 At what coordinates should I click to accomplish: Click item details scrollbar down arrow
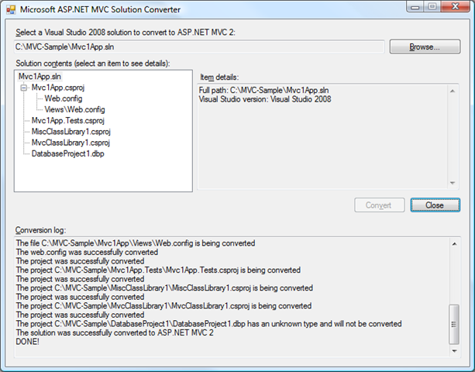(453, 183)
